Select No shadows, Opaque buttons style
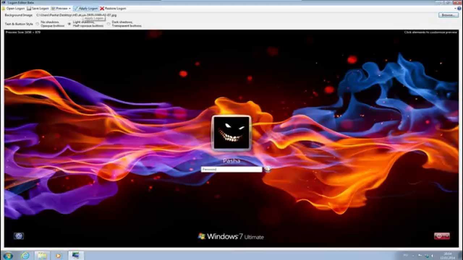 click(x=50, y=24)
